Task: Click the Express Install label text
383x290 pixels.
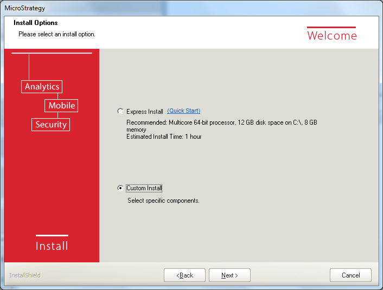Action: tap(145, 112)
